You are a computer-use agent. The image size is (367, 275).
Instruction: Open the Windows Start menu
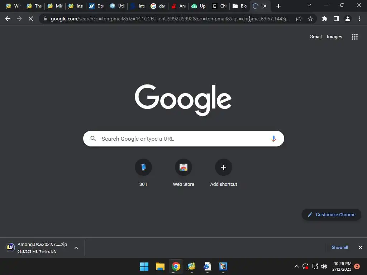144,266
